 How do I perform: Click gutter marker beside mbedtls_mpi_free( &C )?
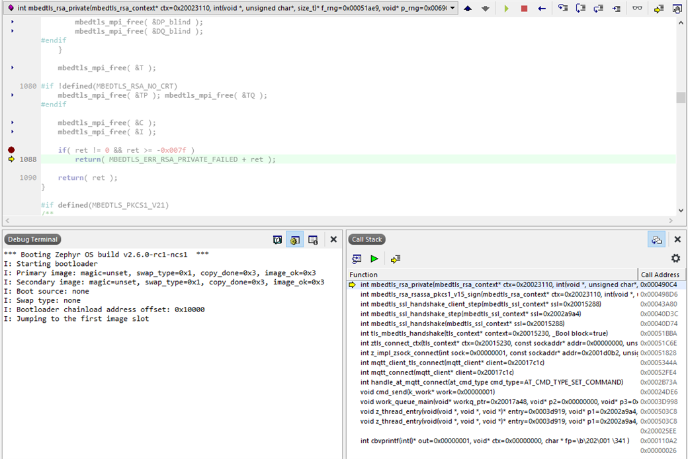(x=13, y=122)
